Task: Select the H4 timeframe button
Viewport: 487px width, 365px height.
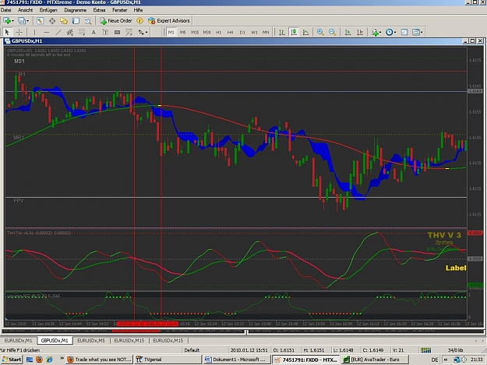Action: click(x=230, y=32)
